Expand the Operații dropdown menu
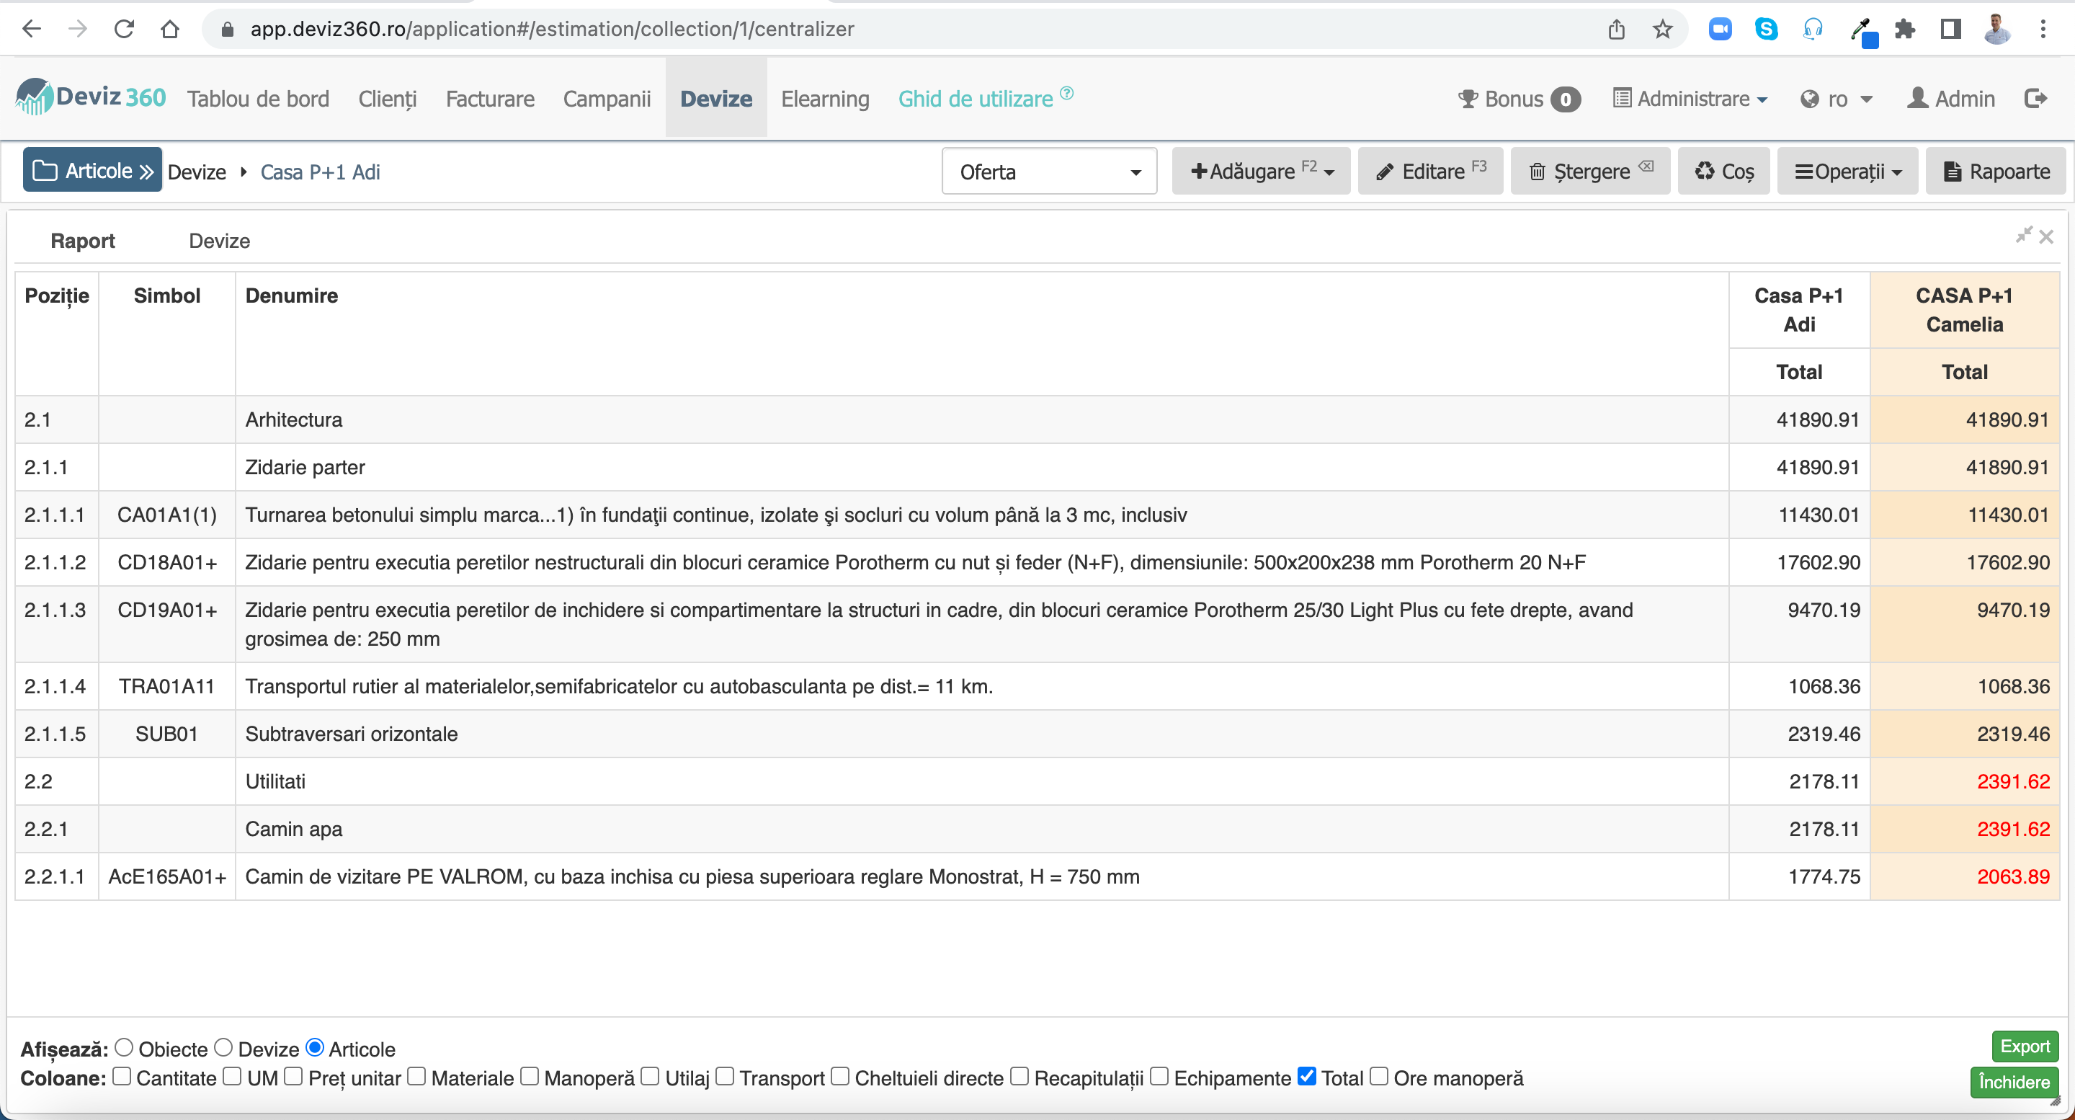The image size is (2075, 1120). point(1847,171)
